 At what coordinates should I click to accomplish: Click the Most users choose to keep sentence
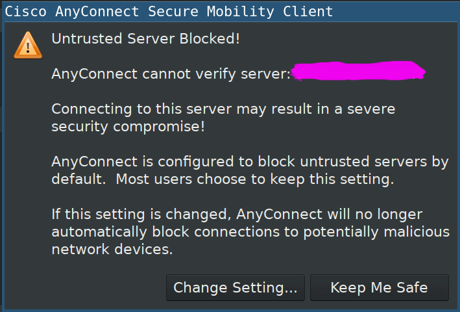254,179
